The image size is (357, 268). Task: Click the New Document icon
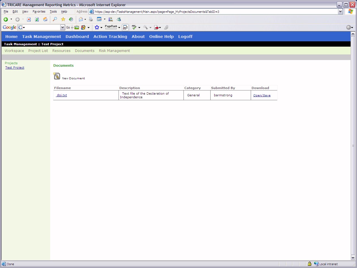(x=57, y=76)
